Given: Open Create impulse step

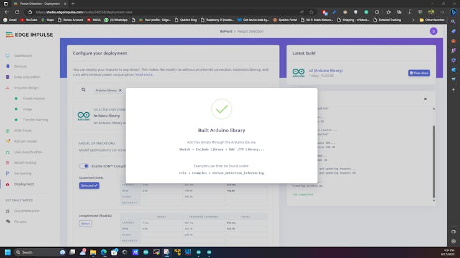Looking at the screenshot, I should tap(34, 99).
